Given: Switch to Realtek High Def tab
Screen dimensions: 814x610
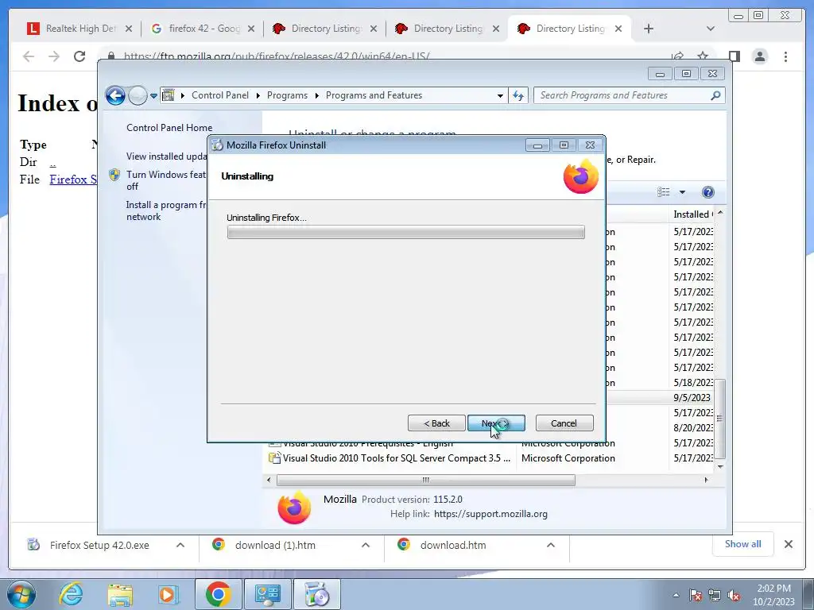Looking at the screenshot, I should tap(80, 29).
